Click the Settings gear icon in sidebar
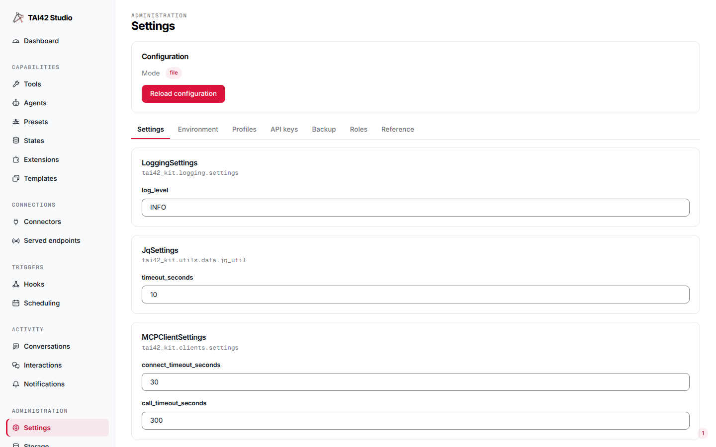This screenshot has height=447, width=716. [16, 428]
